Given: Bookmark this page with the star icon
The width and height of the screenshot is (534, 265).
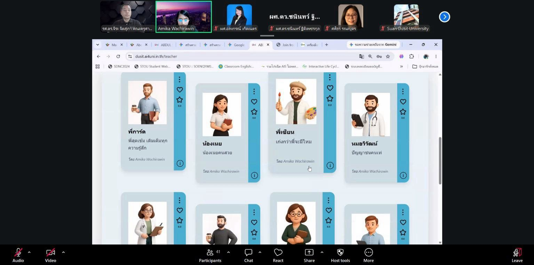Looking at the screenshot, I should point(388,56).
